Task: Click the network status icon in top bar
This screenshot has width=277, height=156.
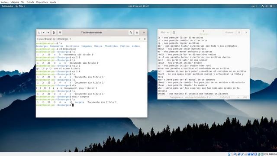Action: pyautogui.click(x=263, y=6)
